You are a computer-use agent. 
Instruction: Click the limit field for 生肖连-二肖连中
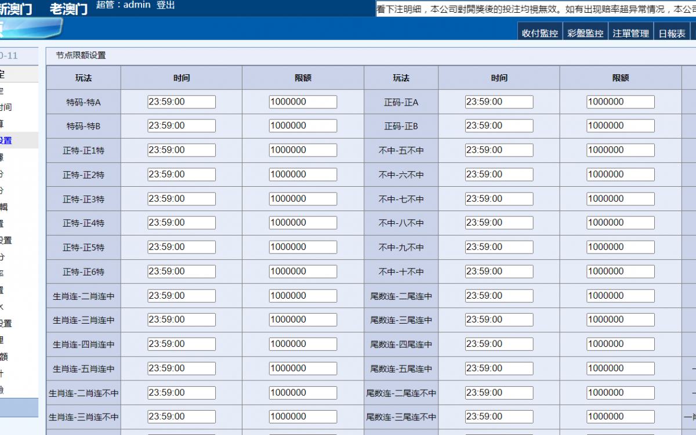pyautogui.click(x=303, y=296)
